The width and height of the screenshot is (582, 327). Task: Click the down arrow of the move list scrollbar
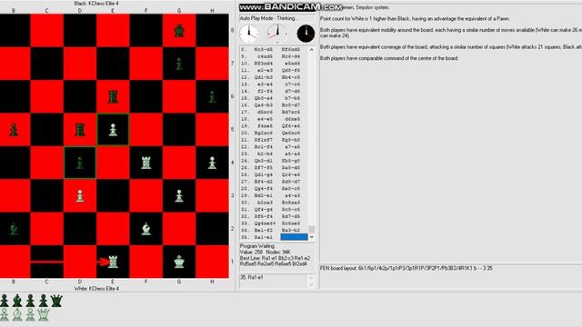click(311, 237)
